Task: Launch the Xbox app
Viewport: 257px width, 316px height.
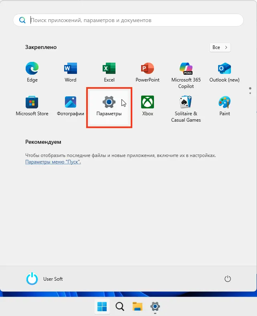Action: click(148, 106)
